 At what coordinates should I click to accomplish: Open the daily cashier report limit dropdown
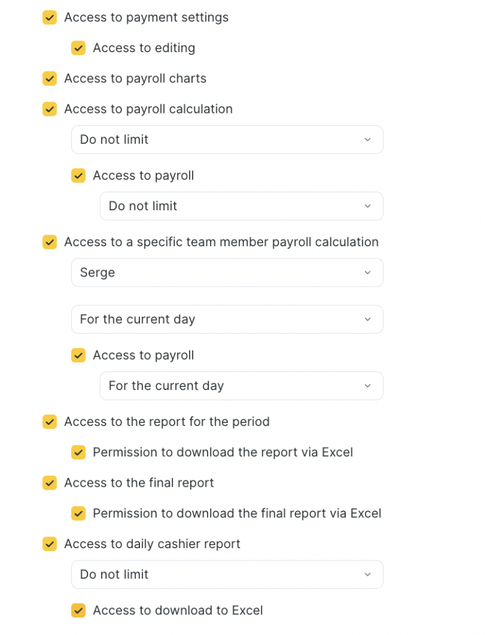(227, 575)
